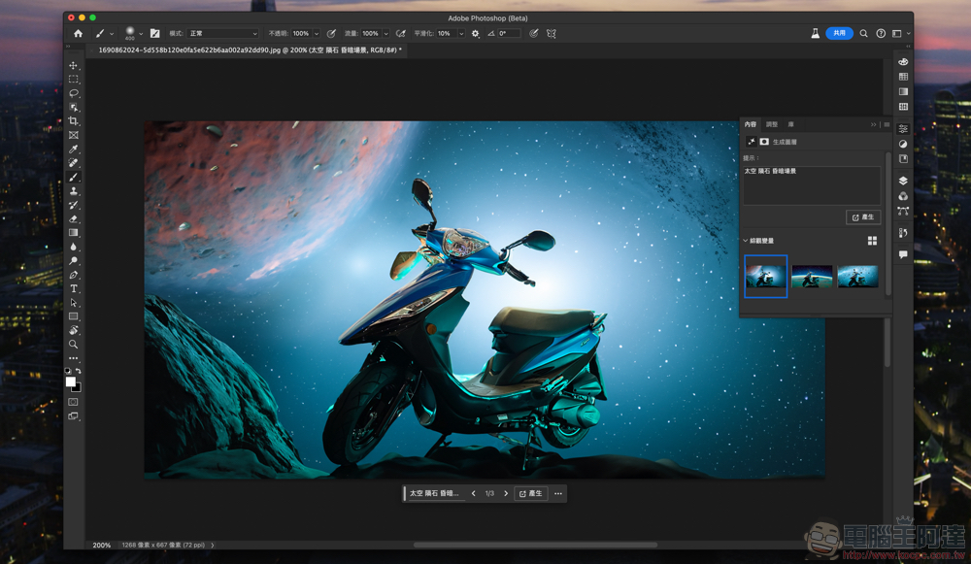Screen dimensions: 971x564
Task: Toggle pressure for brush size
Action: point(533,33)
